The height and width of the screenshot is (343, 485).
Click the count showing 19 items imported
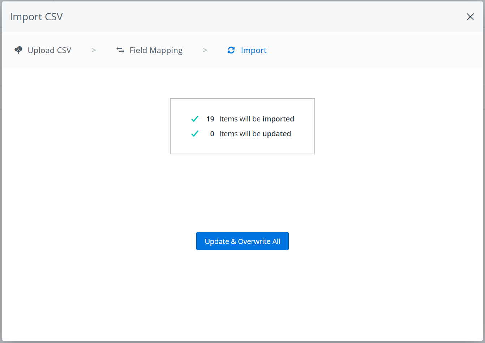(x=210, y=119)
